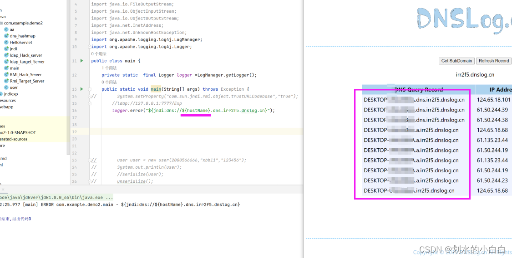Click the ${hostName} expression in code
512x258 pixels.
pos(196,111)
